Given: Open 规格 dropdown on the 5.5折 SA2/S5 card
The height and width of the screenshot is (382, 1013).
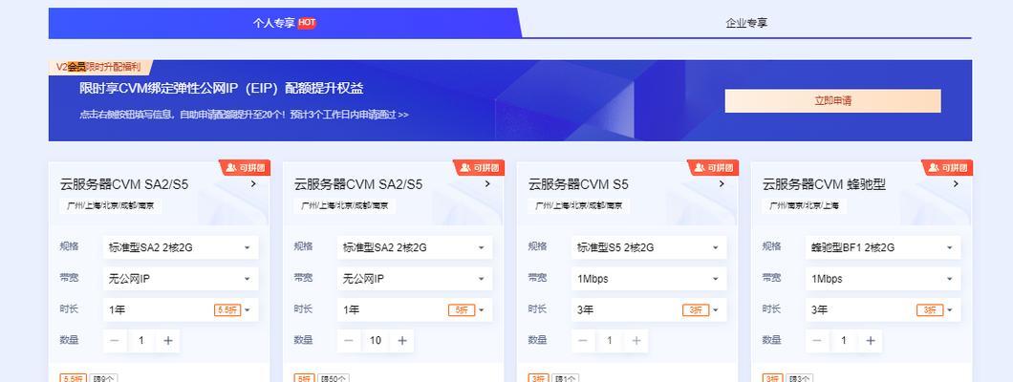Looking at the screenshot, I should [x=181, y=247].
